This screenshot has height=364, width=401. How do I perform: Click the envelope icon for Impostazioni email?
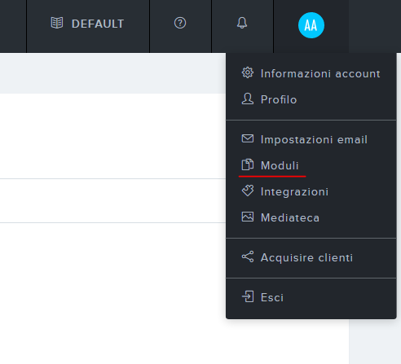[x=248, y=138]
